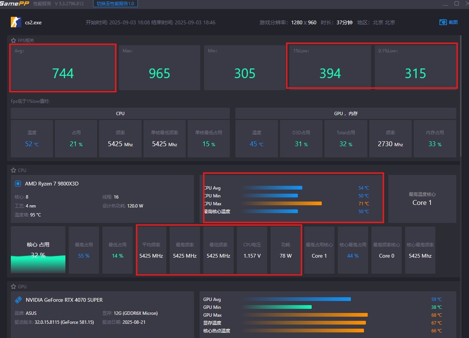469x338 pixels.
Task: Click the 核心最高占用 44 % tile
Action: click(x=353, y=250)
